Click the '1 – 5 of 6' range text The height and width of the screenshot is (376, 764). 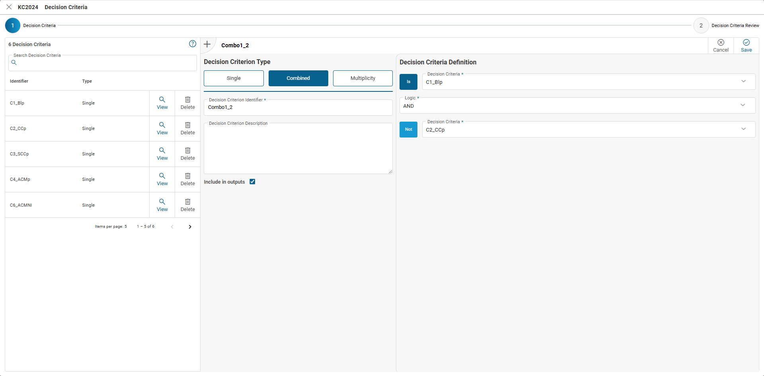tap(146, 227)
